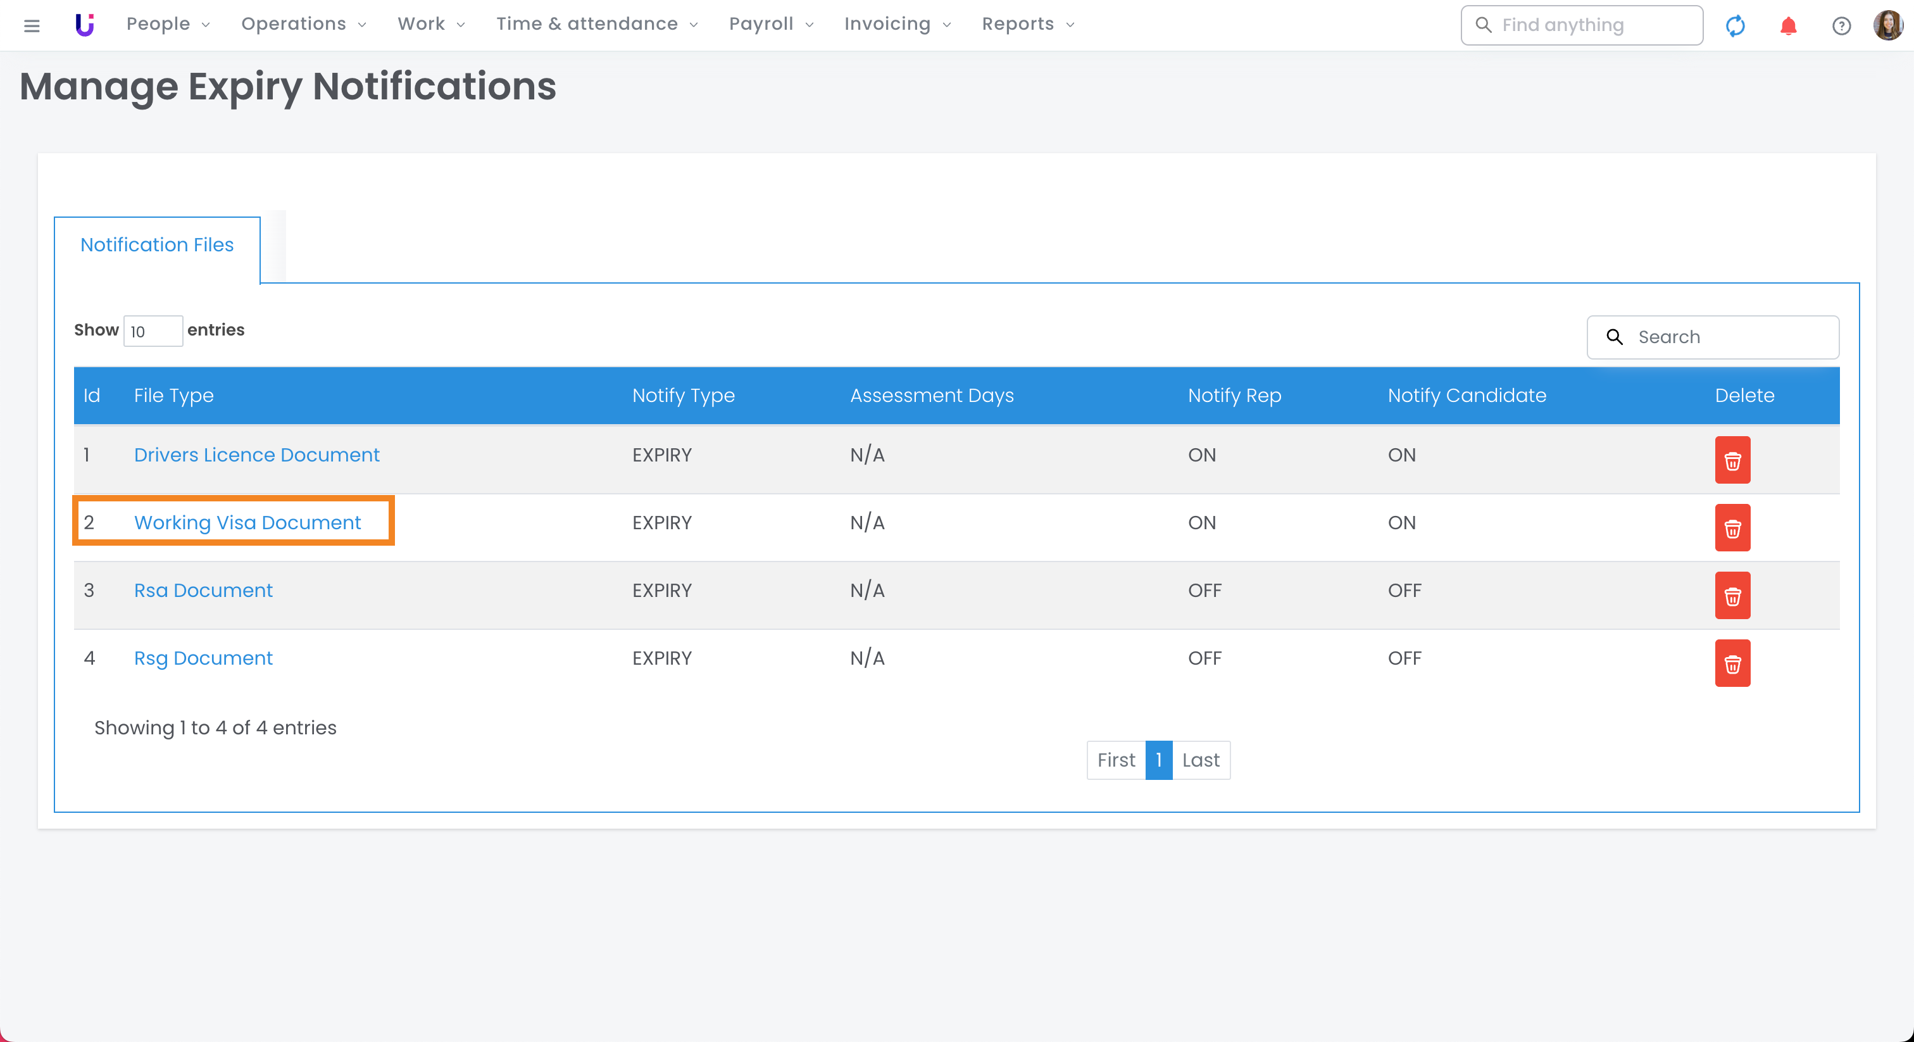This screenshot has width=1914, height=1042.
Task: Click the Find anything search box
Action: point(1590,25)
